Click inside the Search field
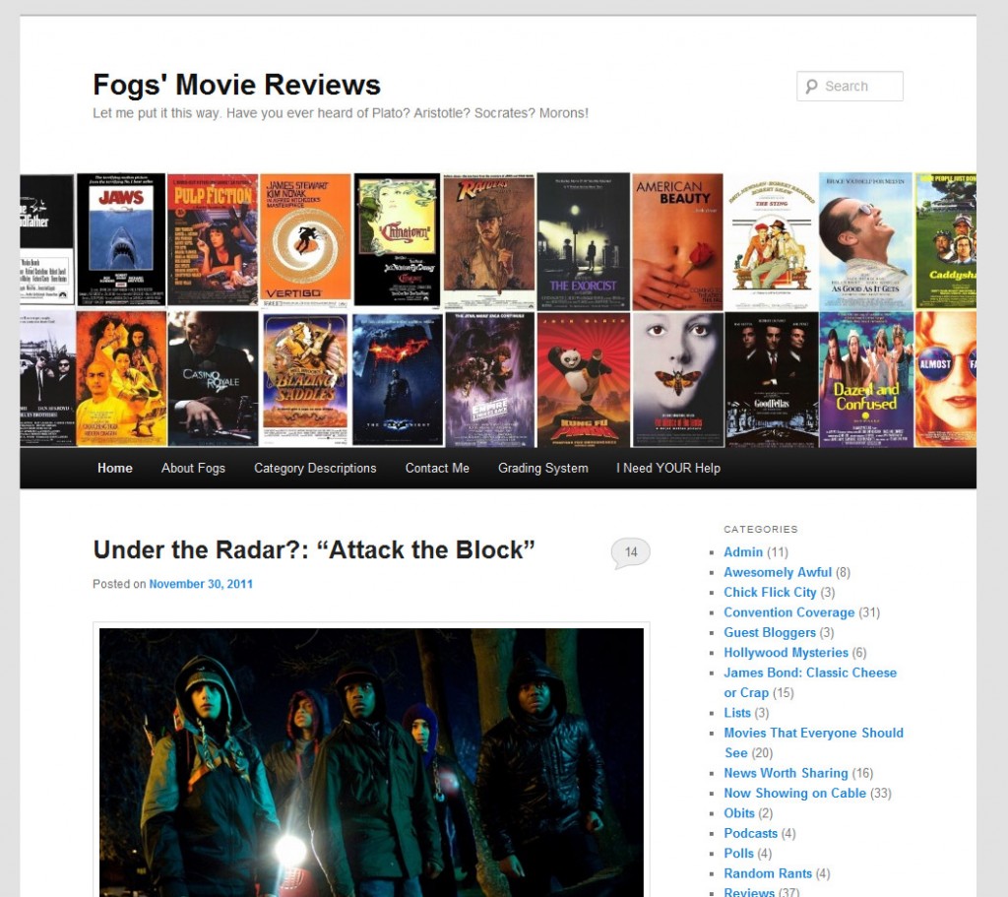Viewport: 1008px width, 897px height. click(x=850, y=87)
